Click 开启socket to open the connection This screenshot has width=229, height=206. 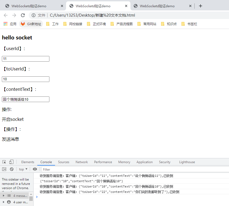click(13, 119)
